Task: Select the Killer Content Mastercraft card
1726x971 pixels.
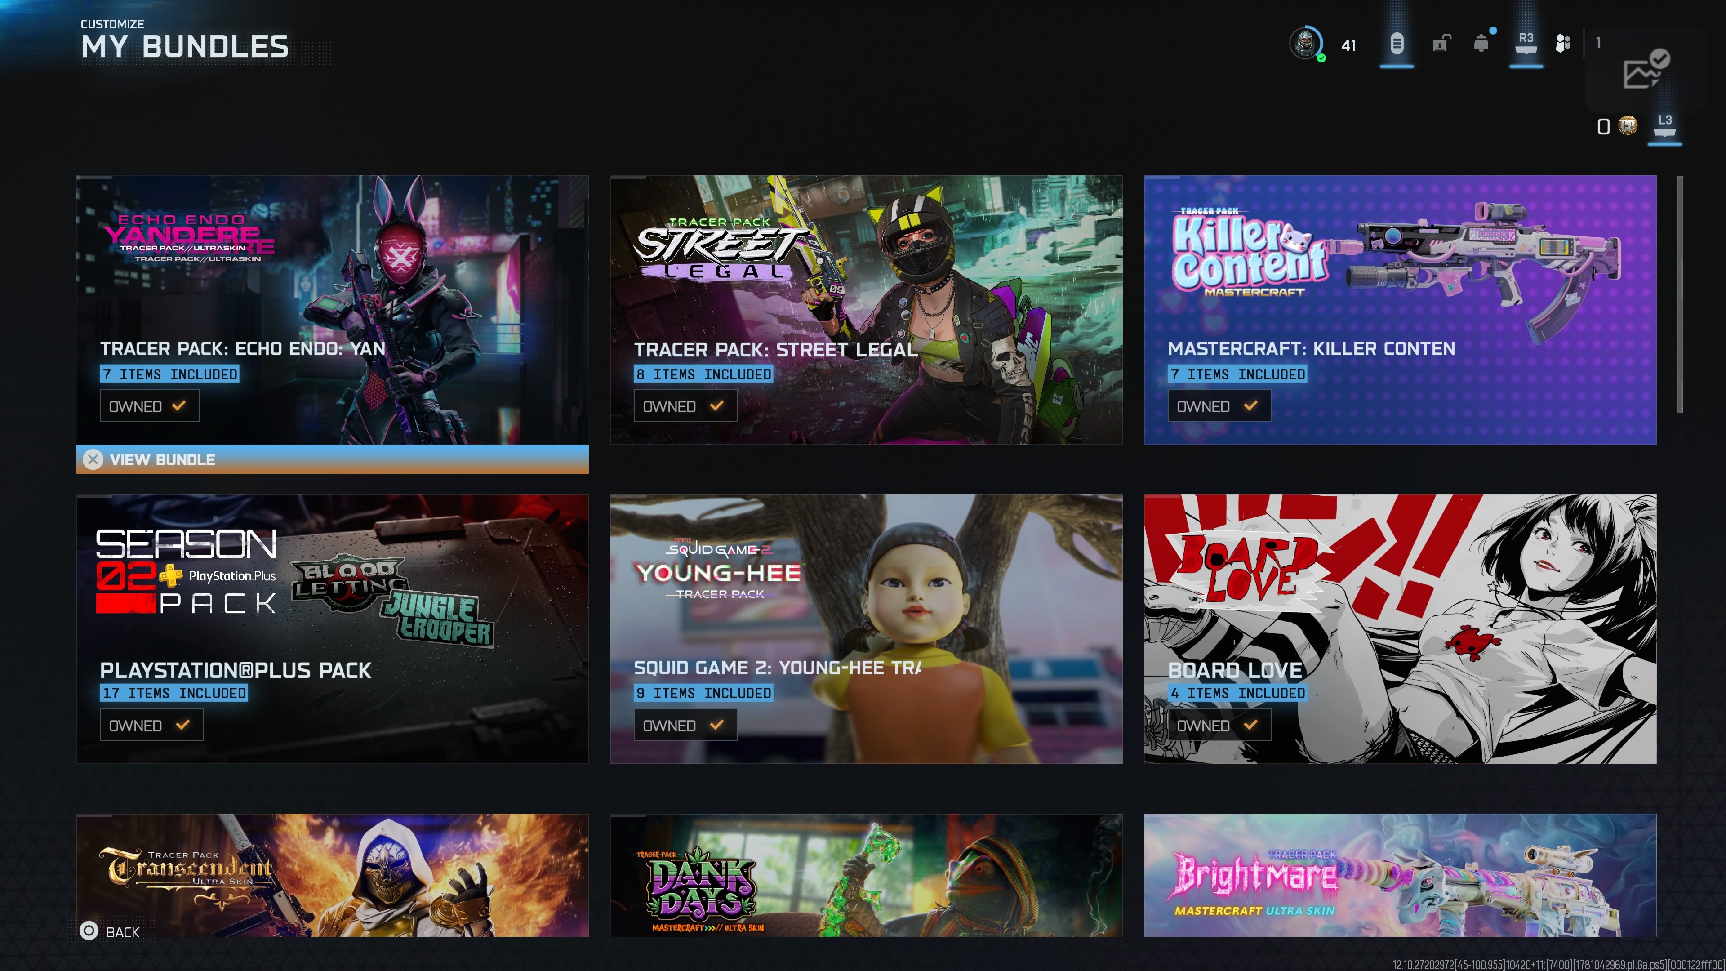Action: pyautogui.click(x=1401, y=310)
